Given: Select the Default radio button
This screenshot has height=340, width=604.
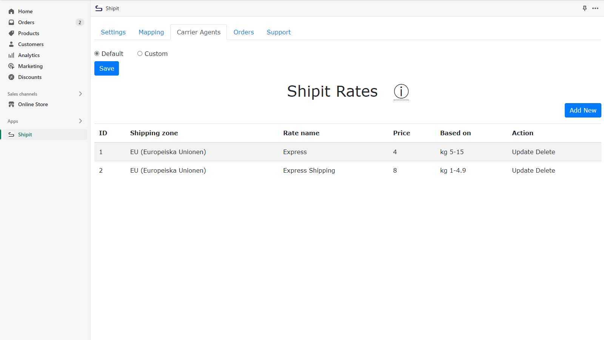Looking at the screenshot, I should [97, 54].
